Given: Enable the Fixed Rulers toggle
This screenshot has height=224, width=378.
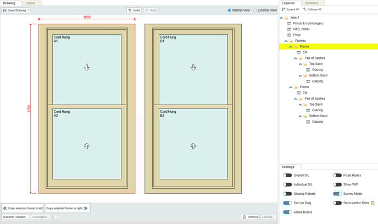Looking at the screenshot, I should [x=338, y=176].
